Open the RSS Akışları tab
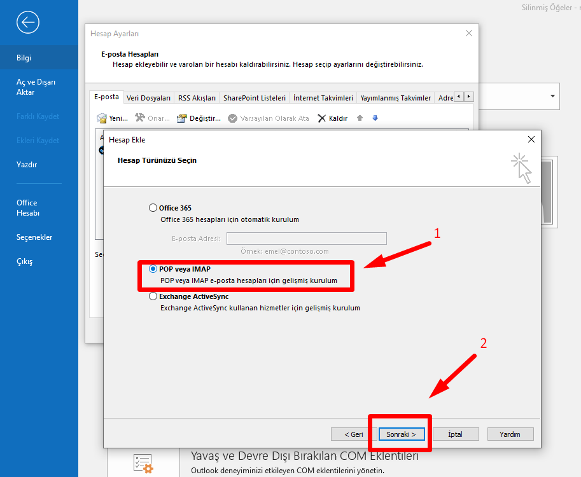The height and width of the screenshot is (477, 581). (x=197, y=98)
